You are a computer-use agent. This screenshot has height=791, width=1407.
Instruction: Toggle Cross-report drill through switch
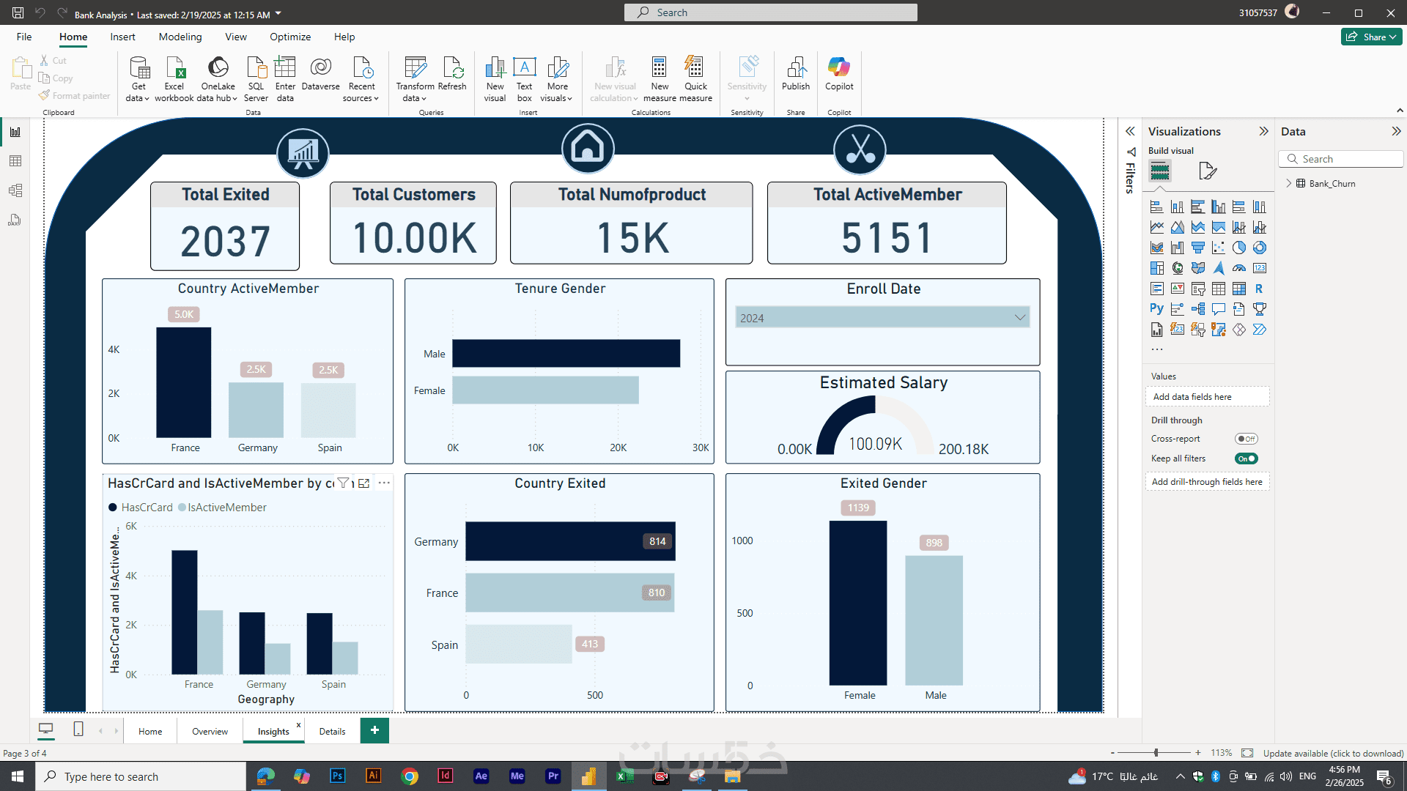click(x=1246, y=439)
